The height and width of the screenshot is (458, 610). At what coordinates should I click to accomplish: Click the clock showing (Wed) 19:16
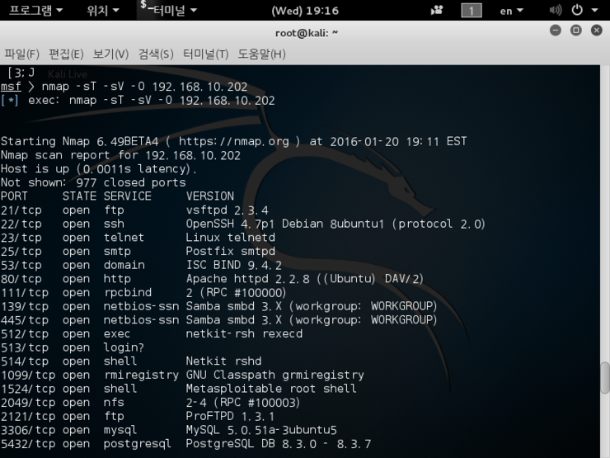coord(305,11)
